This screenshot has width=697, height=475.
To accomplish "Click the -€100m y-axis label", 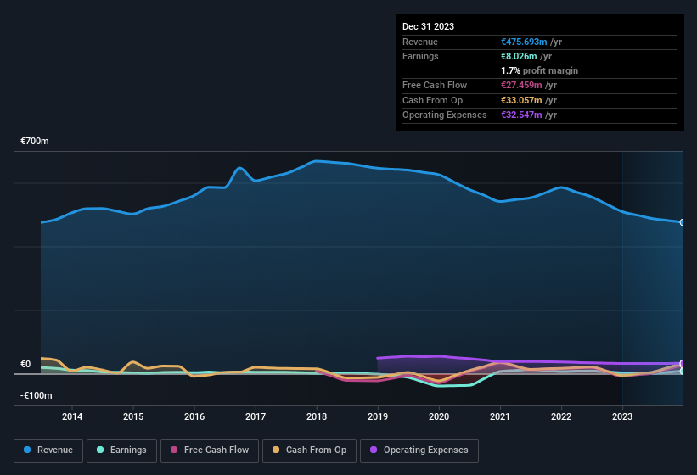I will coord(36,395).
